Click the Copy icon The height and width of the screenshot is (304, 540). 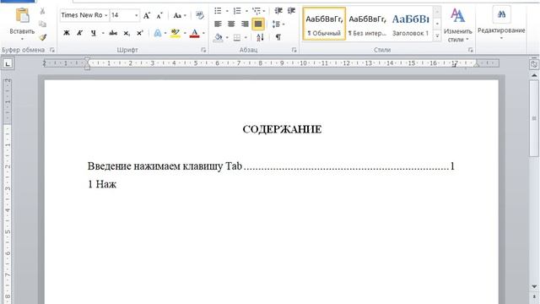click(x=42, y=24)
